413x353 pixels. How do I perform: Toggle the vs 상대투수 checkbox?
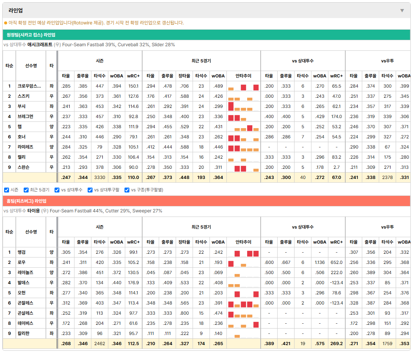[x=57, y=190]
